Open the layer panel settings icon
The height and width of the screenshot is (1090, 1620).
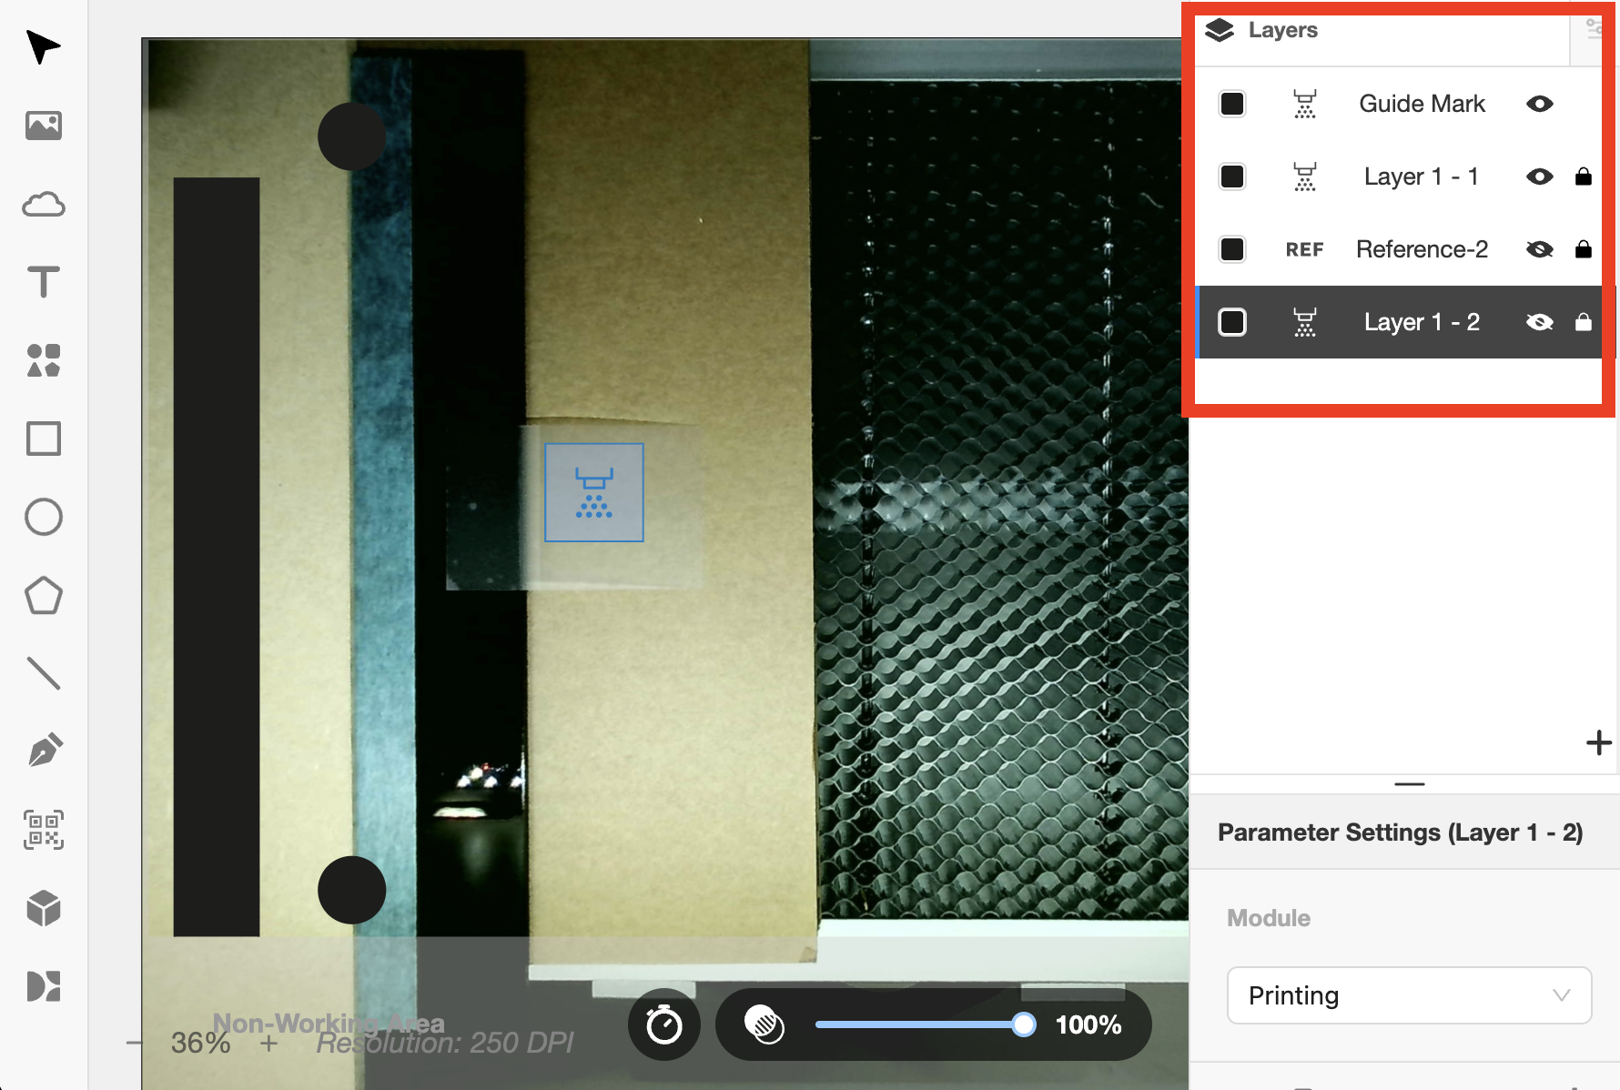(x=1594, y=29)
